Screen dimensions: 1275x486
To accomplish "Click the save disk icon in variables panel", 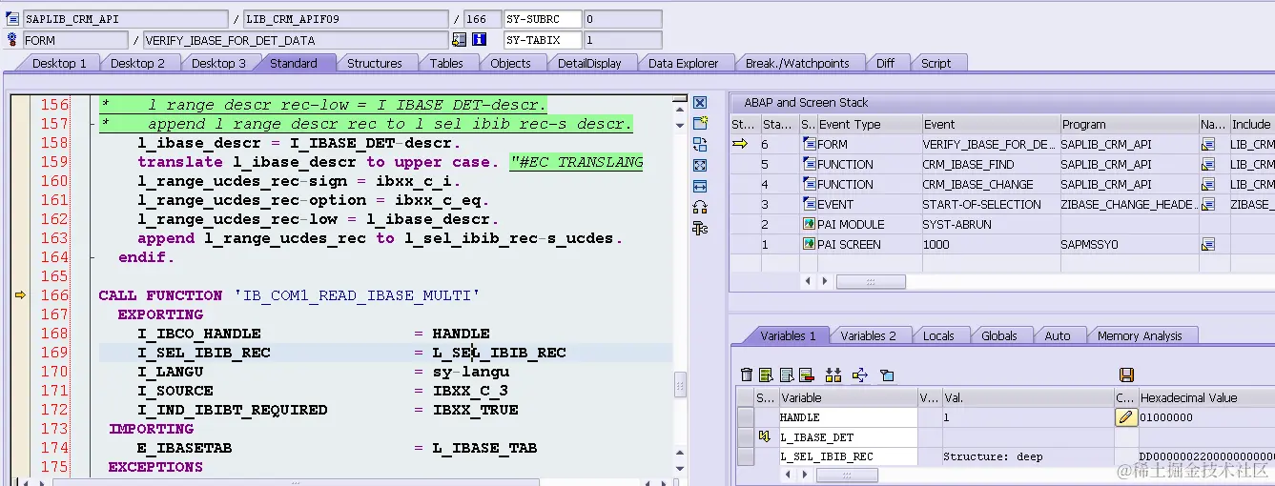I will click(1126, 375).
